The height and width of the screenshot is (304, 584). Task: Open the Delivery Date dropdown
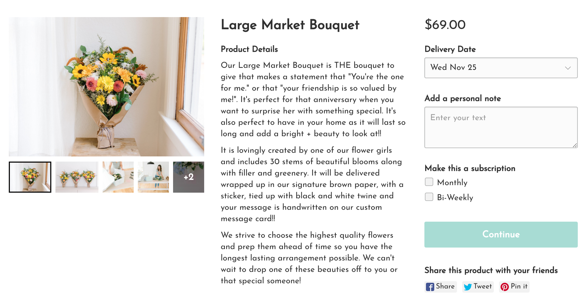(x=501, y=68)
